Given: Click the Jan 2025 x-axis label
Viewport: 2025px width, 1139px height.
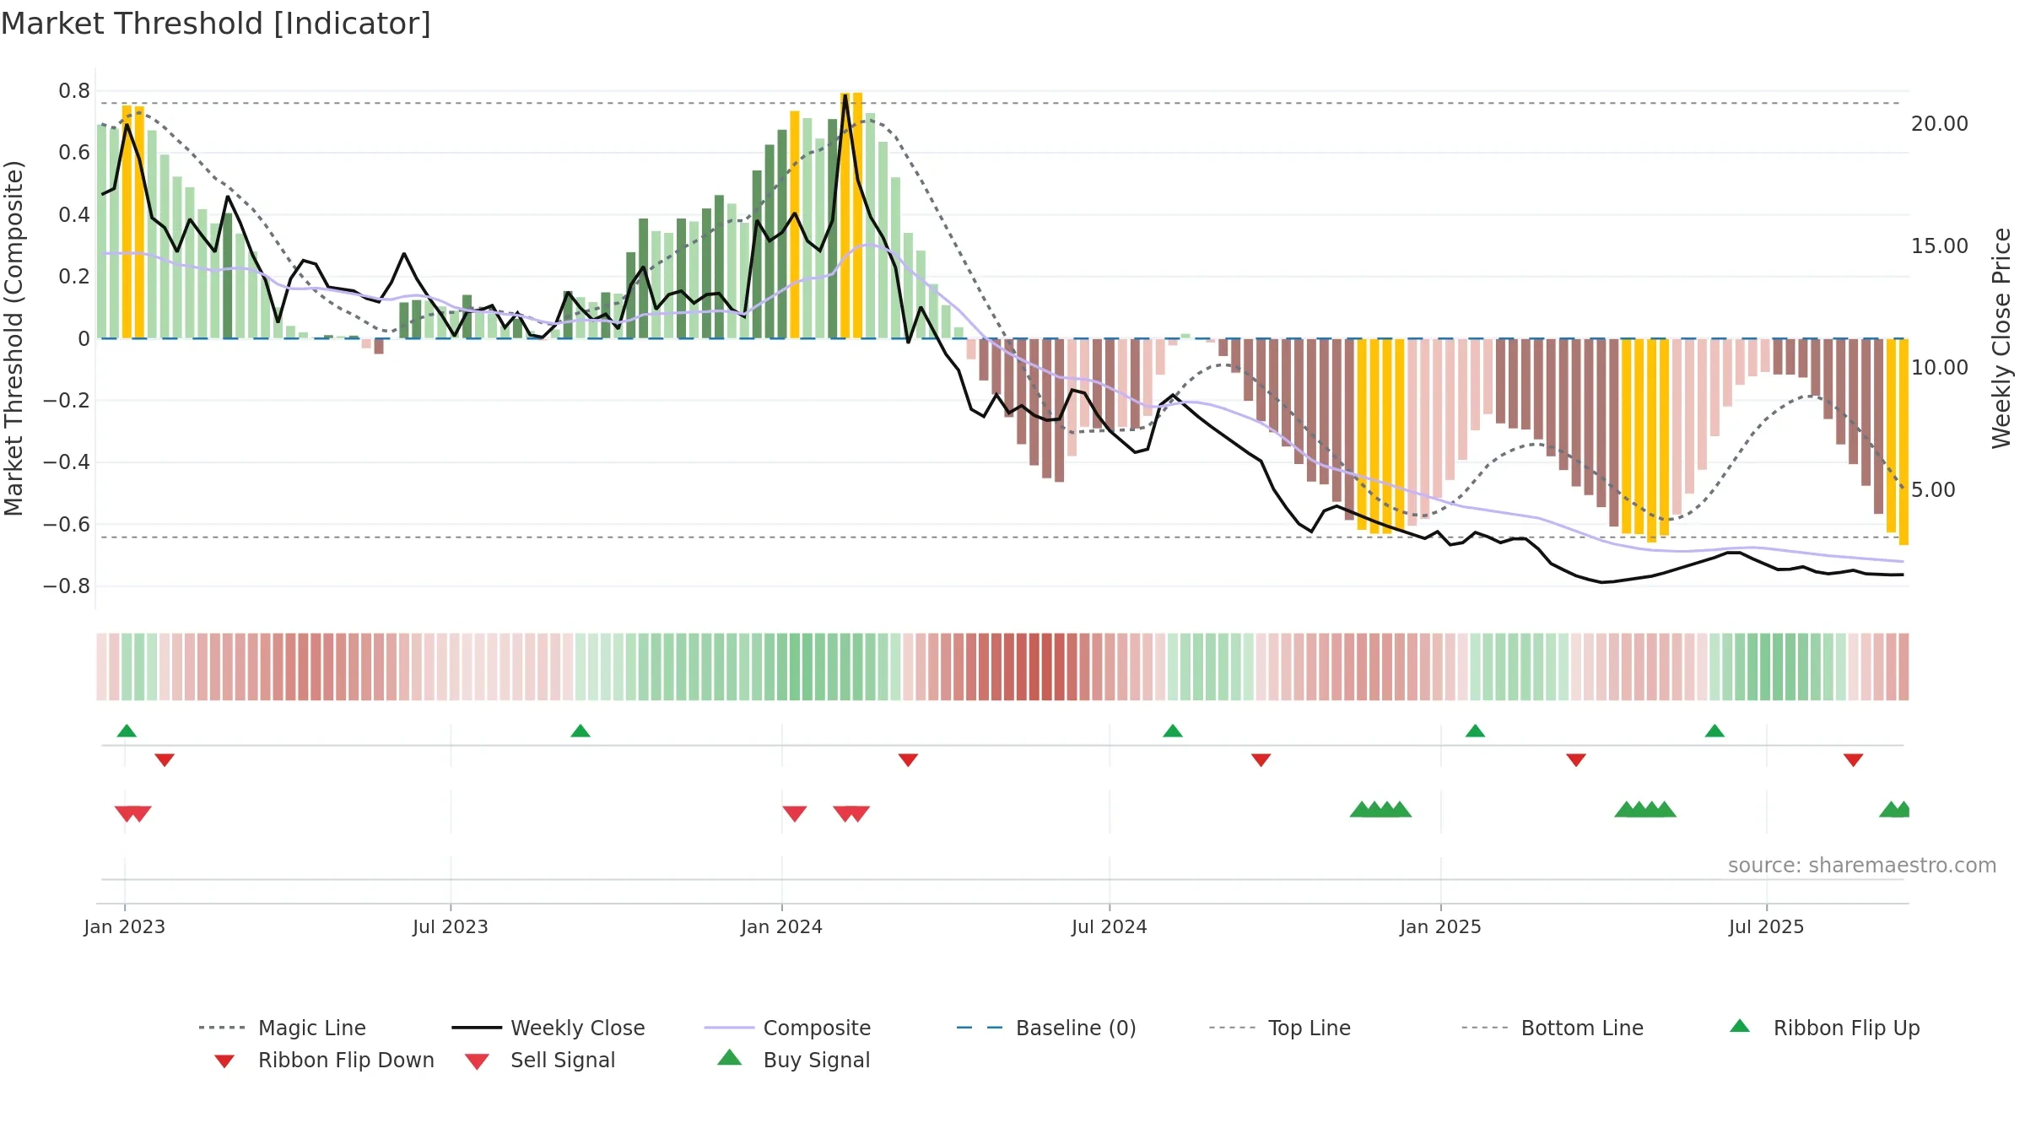Looking at the screenshot, I should point(1441,926).
